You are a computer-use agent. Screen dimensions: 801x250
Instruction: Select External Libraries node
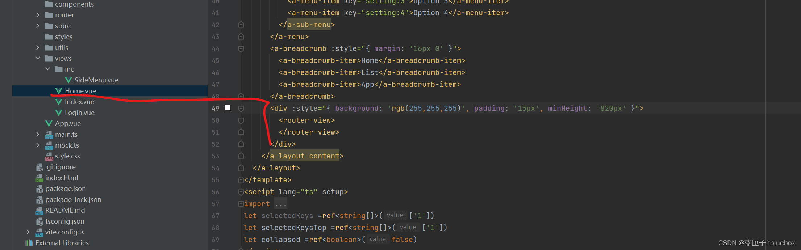(62, 243)
